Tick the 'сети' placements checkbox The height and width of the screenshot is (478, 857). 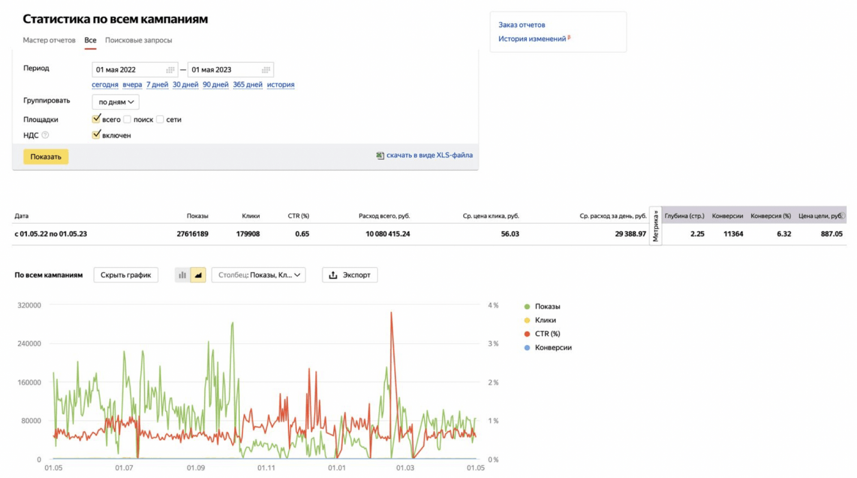160,119
